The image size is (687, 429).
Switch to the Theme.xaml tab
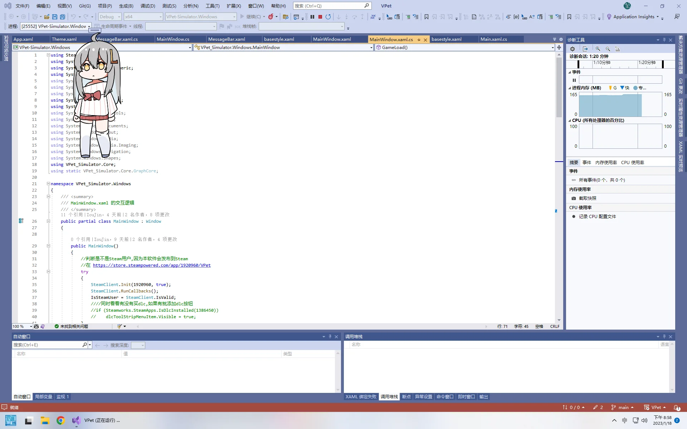click(64, 39)
